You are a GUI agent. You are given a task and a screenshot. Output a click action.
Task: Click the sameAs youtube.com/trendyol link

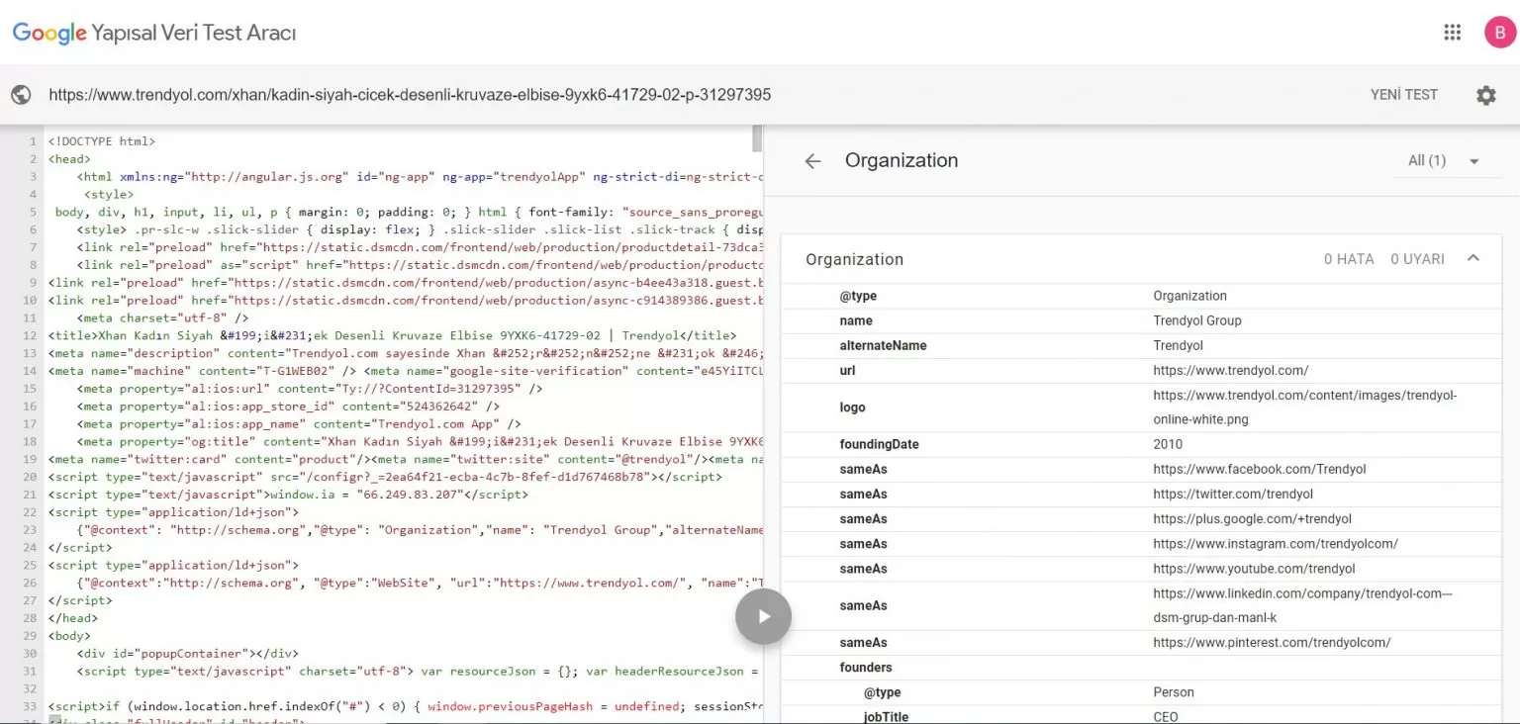(x=1254, y=568)
